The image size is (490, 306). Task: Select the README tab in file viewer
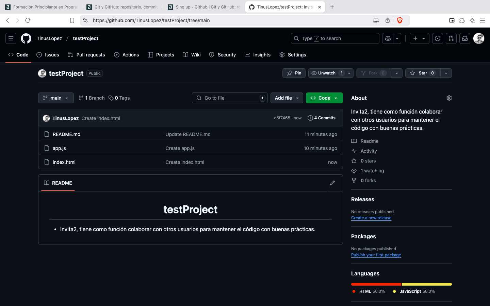click(58, 183)
